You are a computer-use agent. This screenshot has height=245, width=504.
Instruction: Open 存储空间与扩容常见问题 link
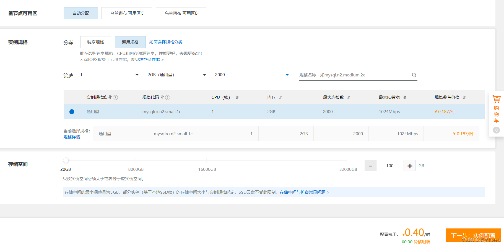pos(304,192)
